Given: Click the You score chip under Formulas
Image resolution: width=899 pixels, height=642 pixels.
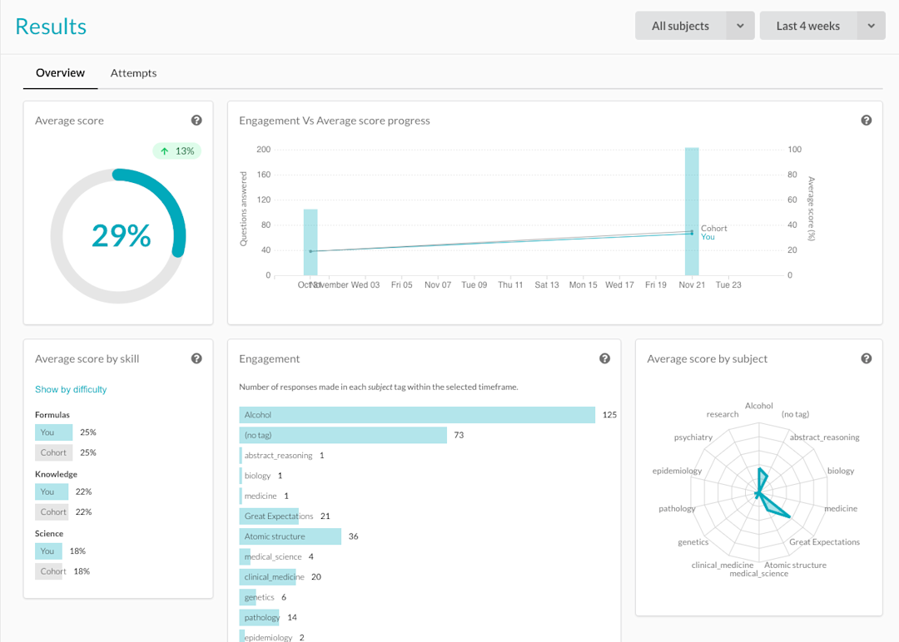Looking at the screenshot, I should coord(53,432).
